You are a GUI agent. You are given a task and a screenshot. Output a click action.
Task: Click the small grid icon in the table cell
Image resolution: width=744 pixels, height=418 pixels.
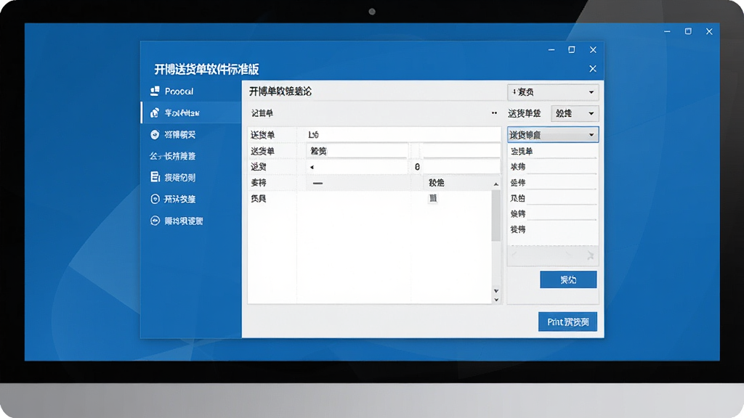[433, 198]
